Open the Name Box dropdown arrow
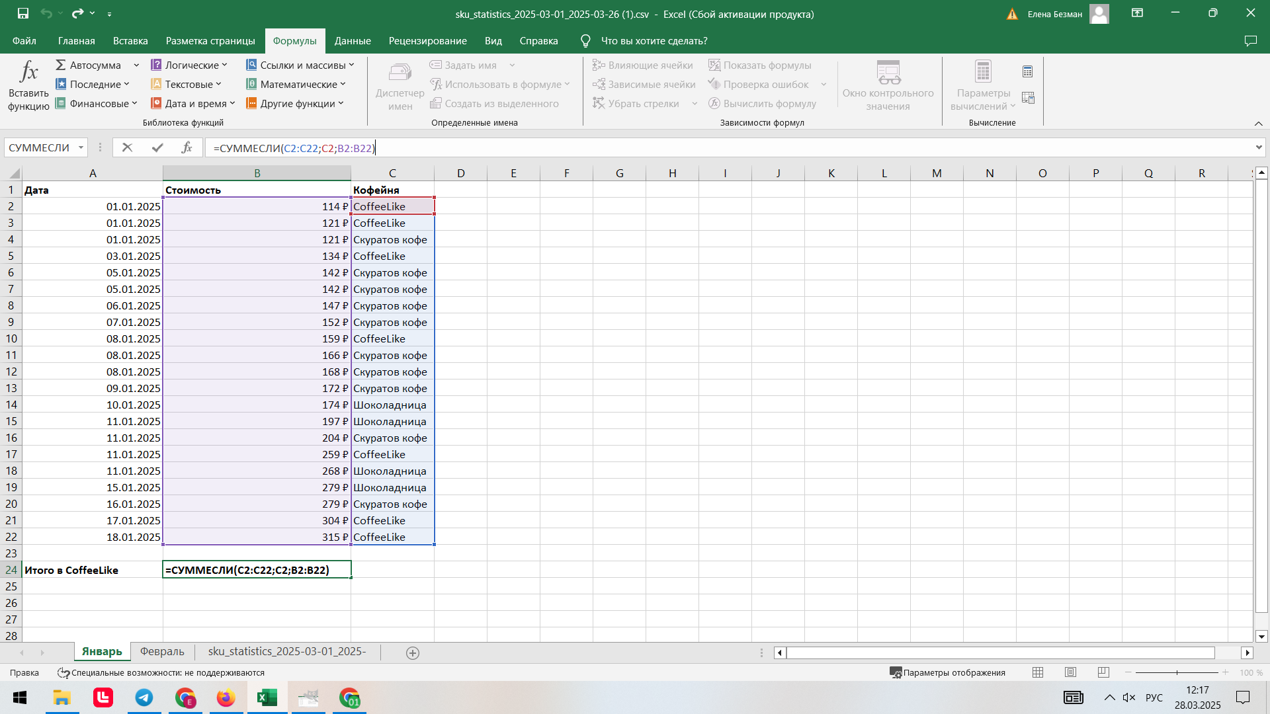This screenshot has width=1270, height=714. coord(81,147)
